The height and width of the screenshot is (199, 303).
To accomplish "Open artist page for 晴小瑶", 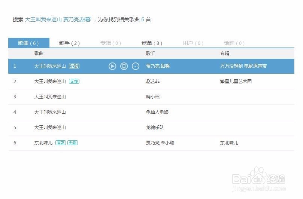I will point(153,97).
